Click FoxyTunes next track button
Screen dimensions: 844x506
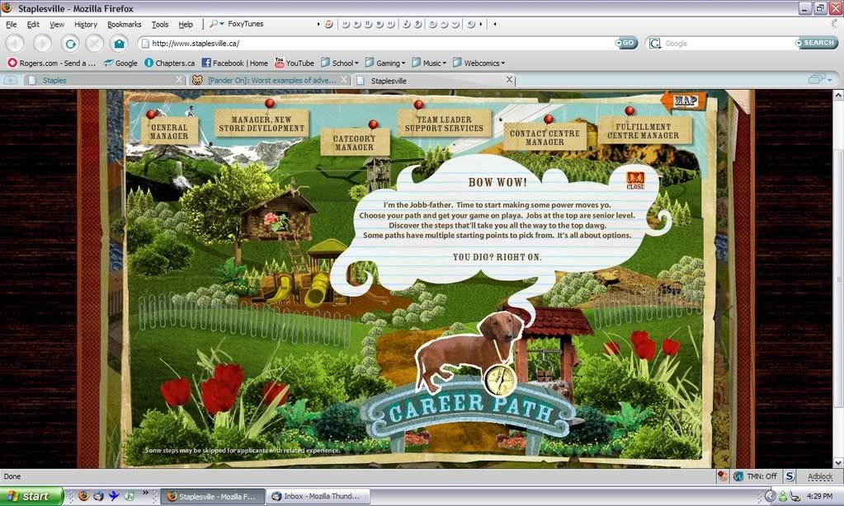click(x=390, y=24)
